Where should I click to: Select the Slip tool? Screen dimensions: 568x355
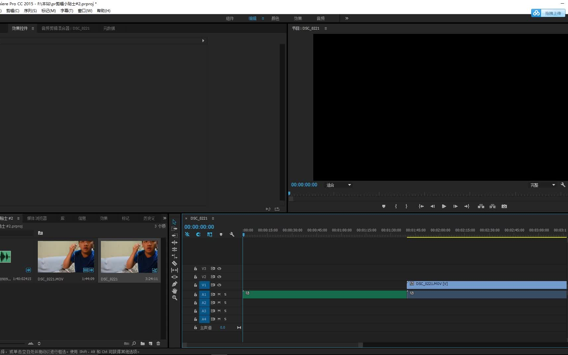pyautogui.click(x=174, y=270)
